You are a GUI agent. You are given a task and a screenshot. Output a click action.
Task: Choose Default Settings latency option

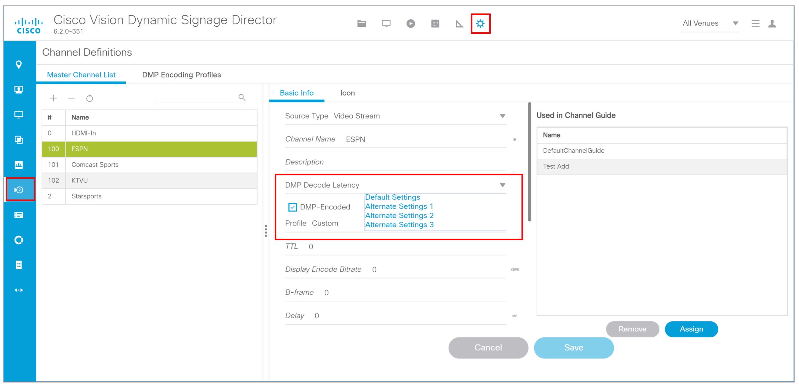(x=392, y=197)
